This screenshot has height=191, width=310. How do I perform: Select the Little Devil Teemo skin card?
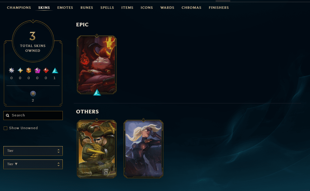tap(97, 65)
